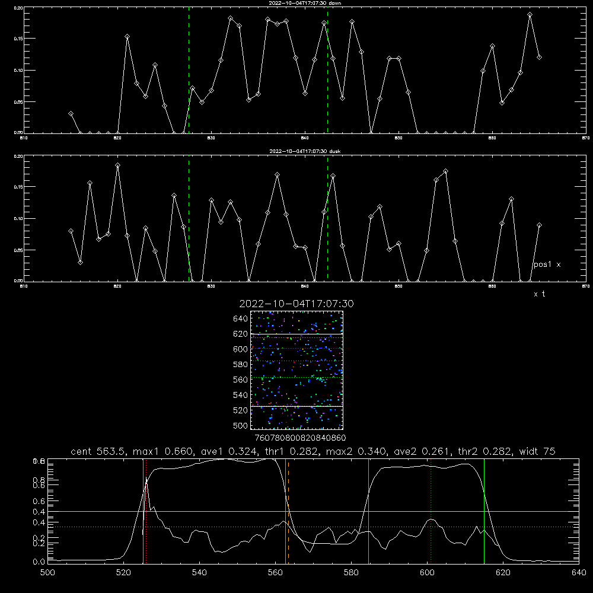The width and height of the screenshot is (593, 593).
Task: Click the first diamond data point in dawn plot
Action: pos(71,113)
